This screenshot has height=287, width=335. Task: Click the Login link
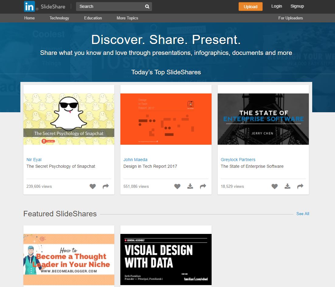tap(277, 6)
